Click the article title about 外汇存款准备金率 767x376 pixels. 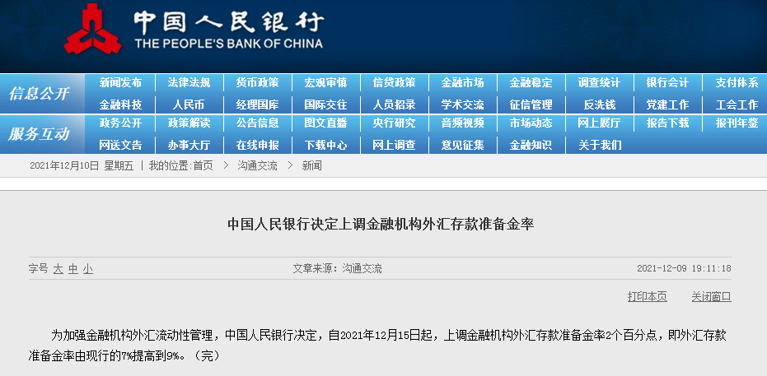(381, 224)
